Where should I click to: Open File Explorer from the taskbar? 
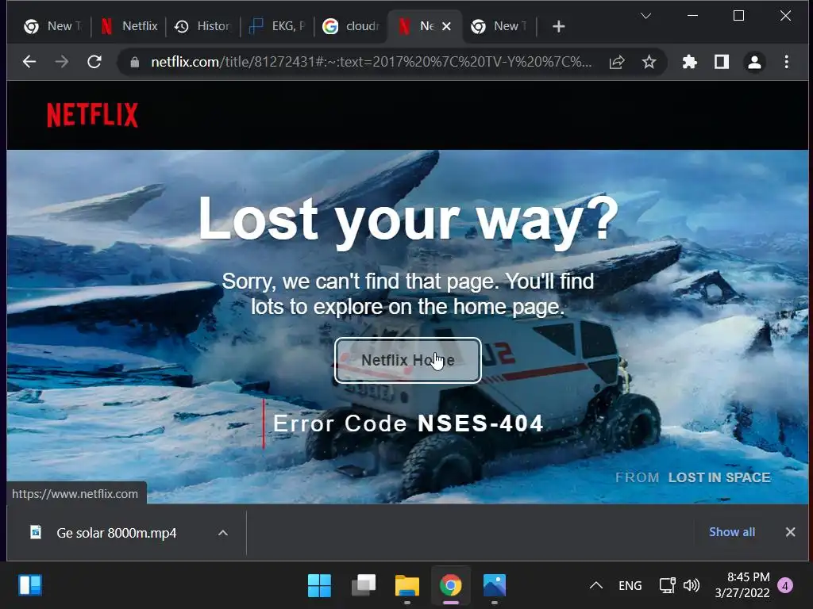[407, 586]
